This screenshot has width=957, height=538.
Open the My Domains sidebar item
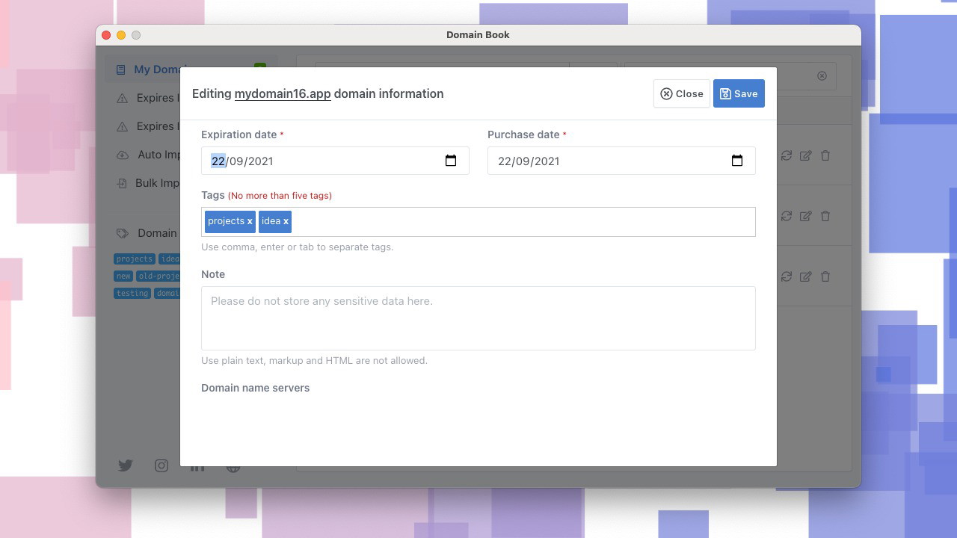coord(150,69)
